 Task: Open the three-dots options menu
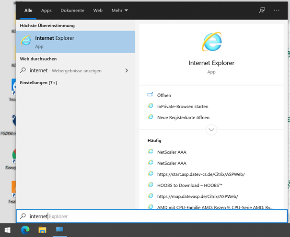pyautogui.click(x=277, y=11)
